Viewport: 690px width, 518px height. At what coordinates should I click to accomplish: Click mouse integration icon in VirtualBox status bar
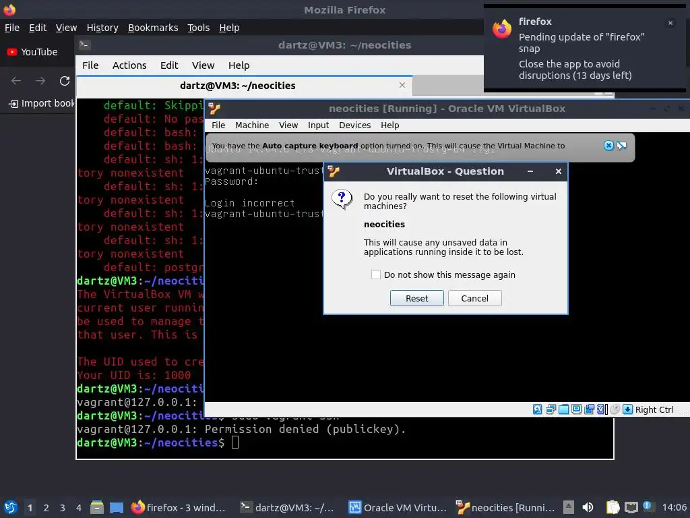(x=615, y=409)
